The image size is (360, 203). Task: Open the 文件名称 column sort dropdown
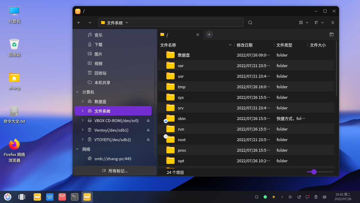(x=230, y=45)
